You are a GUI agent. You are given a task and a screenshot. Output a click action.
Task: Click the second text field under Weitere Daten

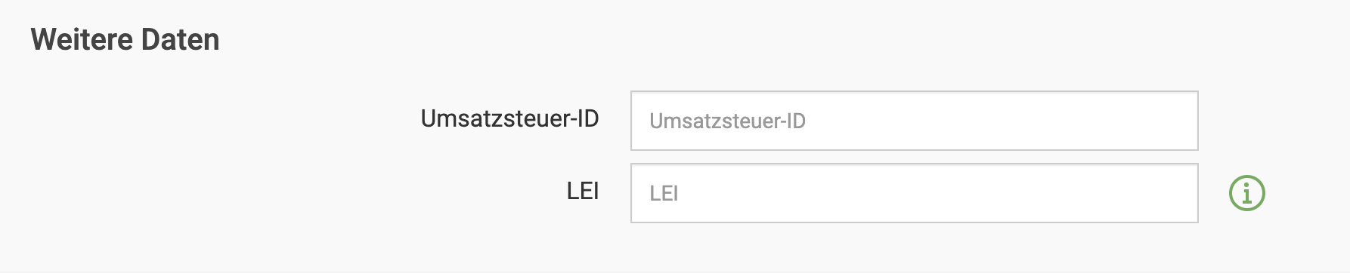[x=915, y=193]
